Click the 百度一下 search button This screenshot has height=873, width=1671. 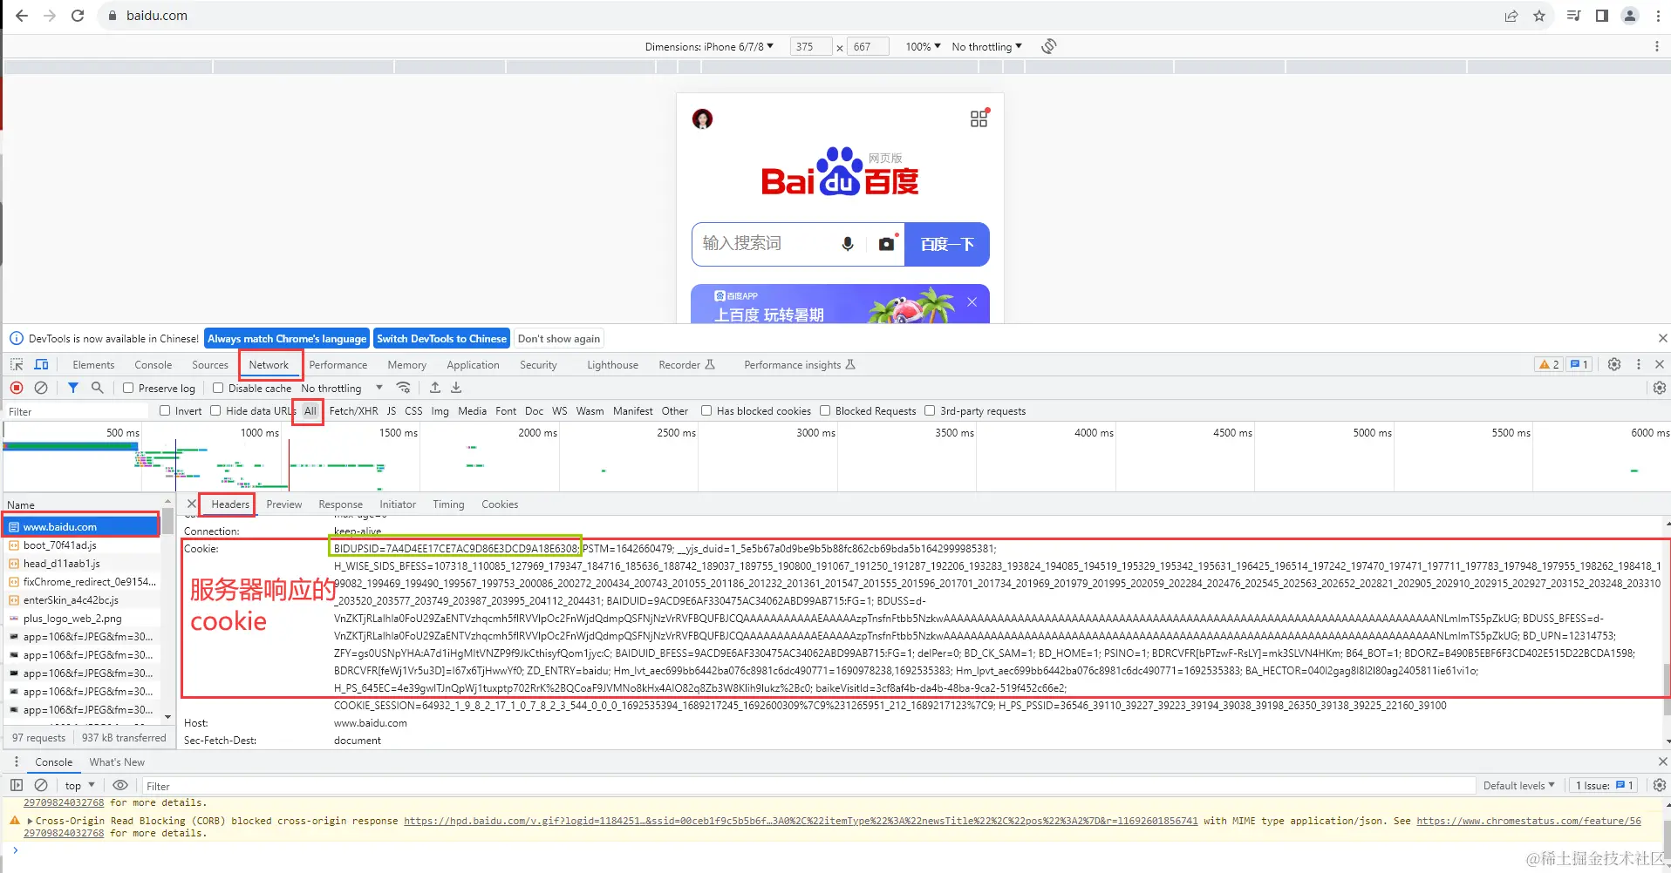(x=947, y=244)
